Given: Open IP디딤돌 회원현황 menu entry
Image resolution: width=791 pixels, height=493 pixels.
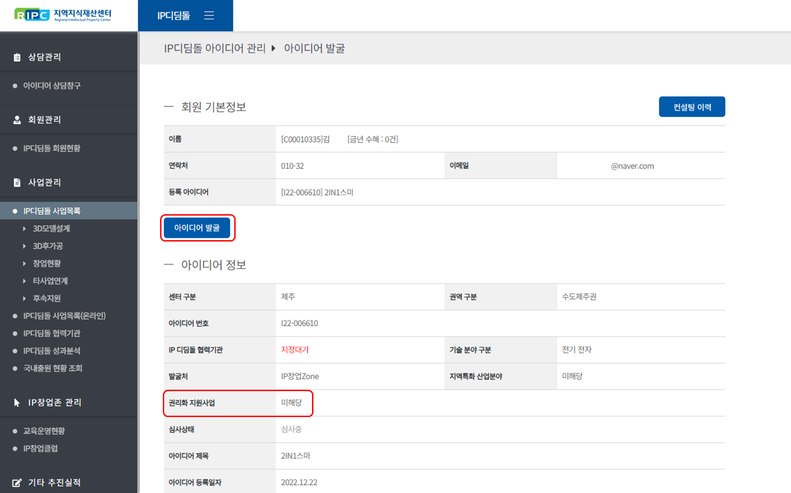Looking at the screenshot, I should pos(52,148).
